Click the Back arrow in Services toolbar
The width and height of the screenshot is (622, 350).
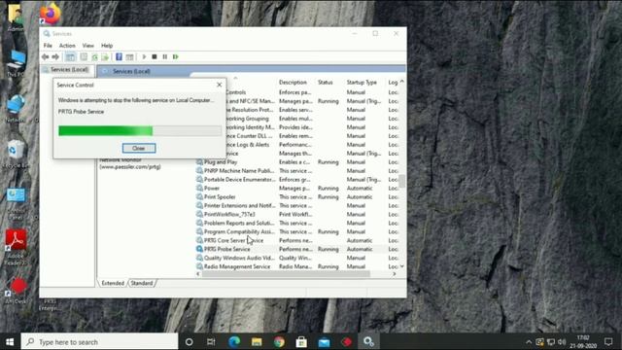tap(46, 57)
